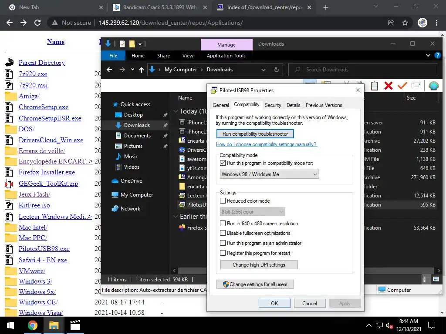Open the Explorer File menu
The width and height of the screenshot is (446, 334).
pos(113,56)
